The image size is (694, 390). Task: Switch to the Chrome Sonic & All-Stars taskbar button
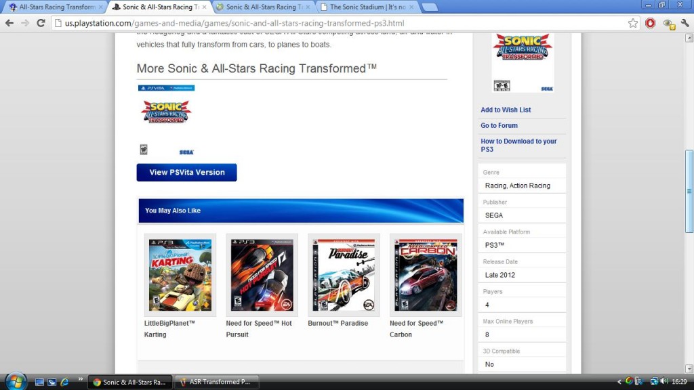tap(129, 382)
